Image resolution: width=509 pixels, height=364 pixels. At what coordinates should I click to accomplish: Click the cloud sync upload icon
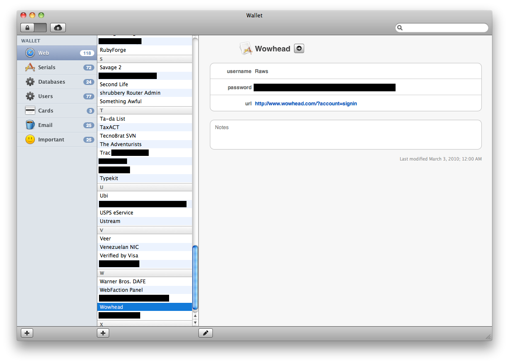58,28
